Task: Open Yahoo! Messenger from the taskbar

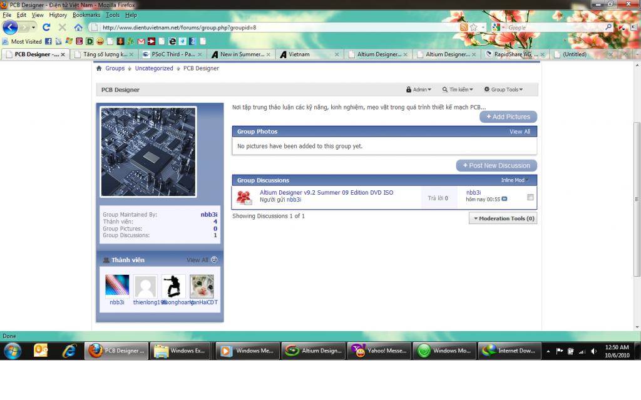Action: 379,351
